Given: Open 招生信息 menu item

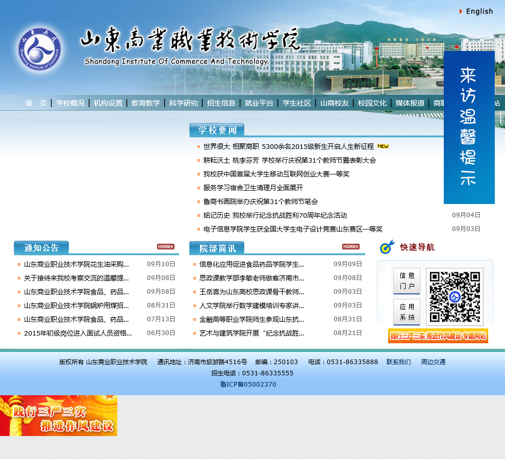Looking at the screenshot, I should pyautogui.click(x=221, y=103).
